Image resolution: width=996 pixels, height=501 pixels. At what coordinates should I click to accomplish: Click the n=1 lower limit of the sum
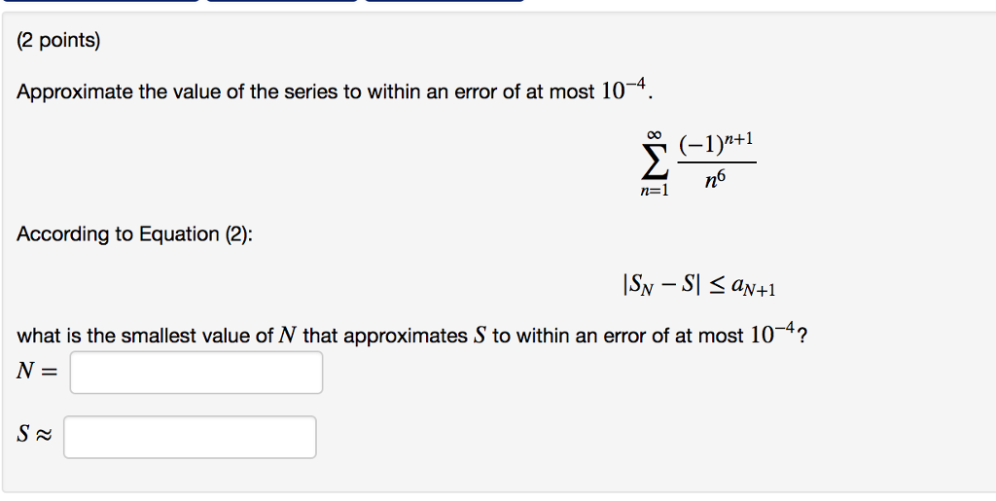coord(655,191)
